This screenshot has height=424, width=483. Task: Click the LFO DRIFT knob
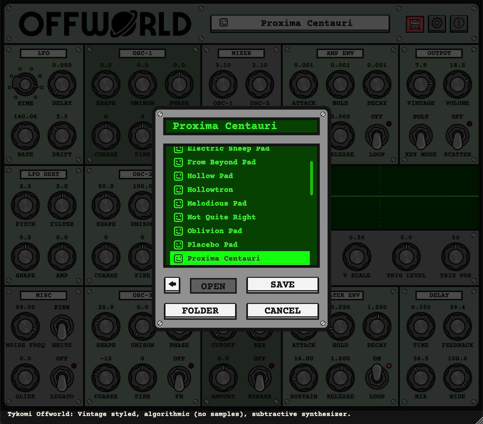[62, 136]
